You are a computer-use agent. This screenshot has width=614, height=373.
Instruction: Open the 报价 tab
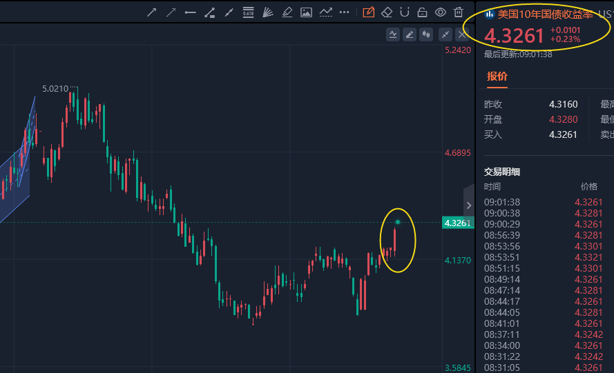pyautogui.click(x=497, y=77)
